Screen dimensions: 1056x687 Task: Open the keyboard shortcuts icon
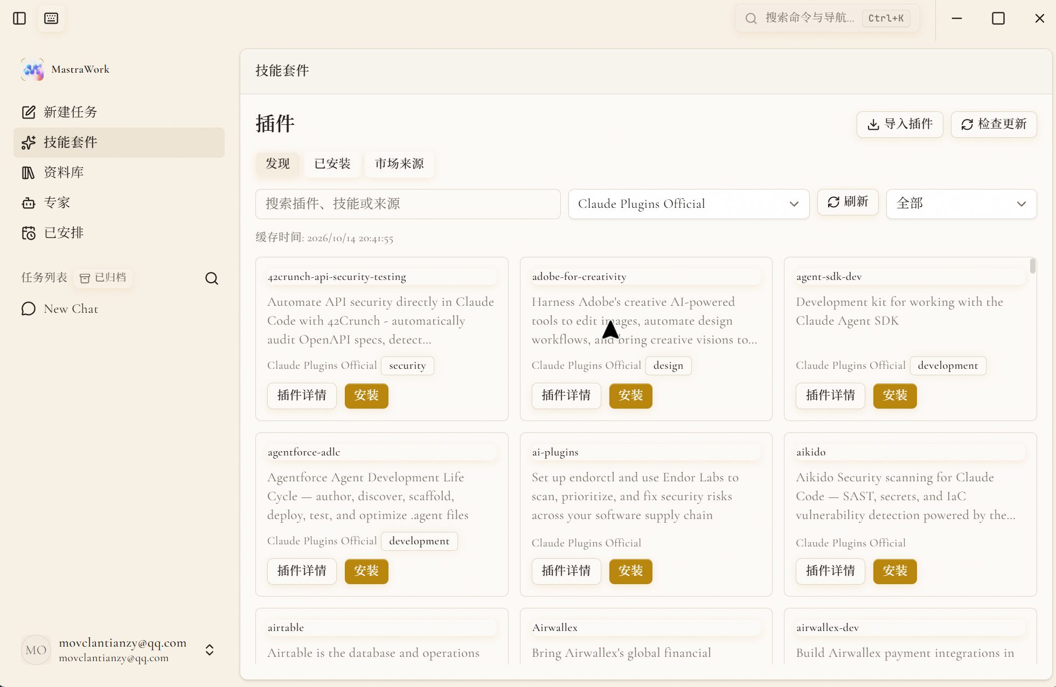(x=51, y=18)
